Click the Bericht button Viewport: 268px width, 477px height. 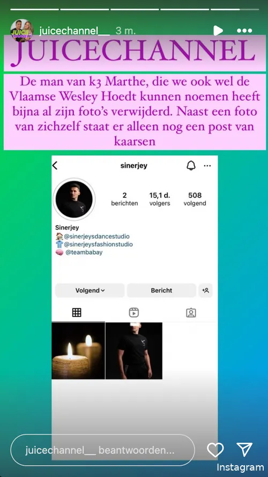pyautogui.click(x=161, y=290)
